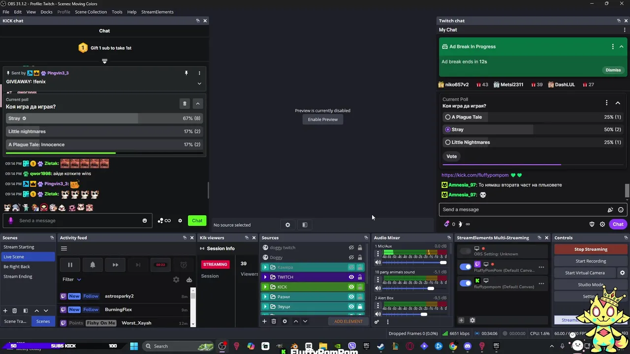
Task: Add a source with plus icon
Action: (264, 321)
